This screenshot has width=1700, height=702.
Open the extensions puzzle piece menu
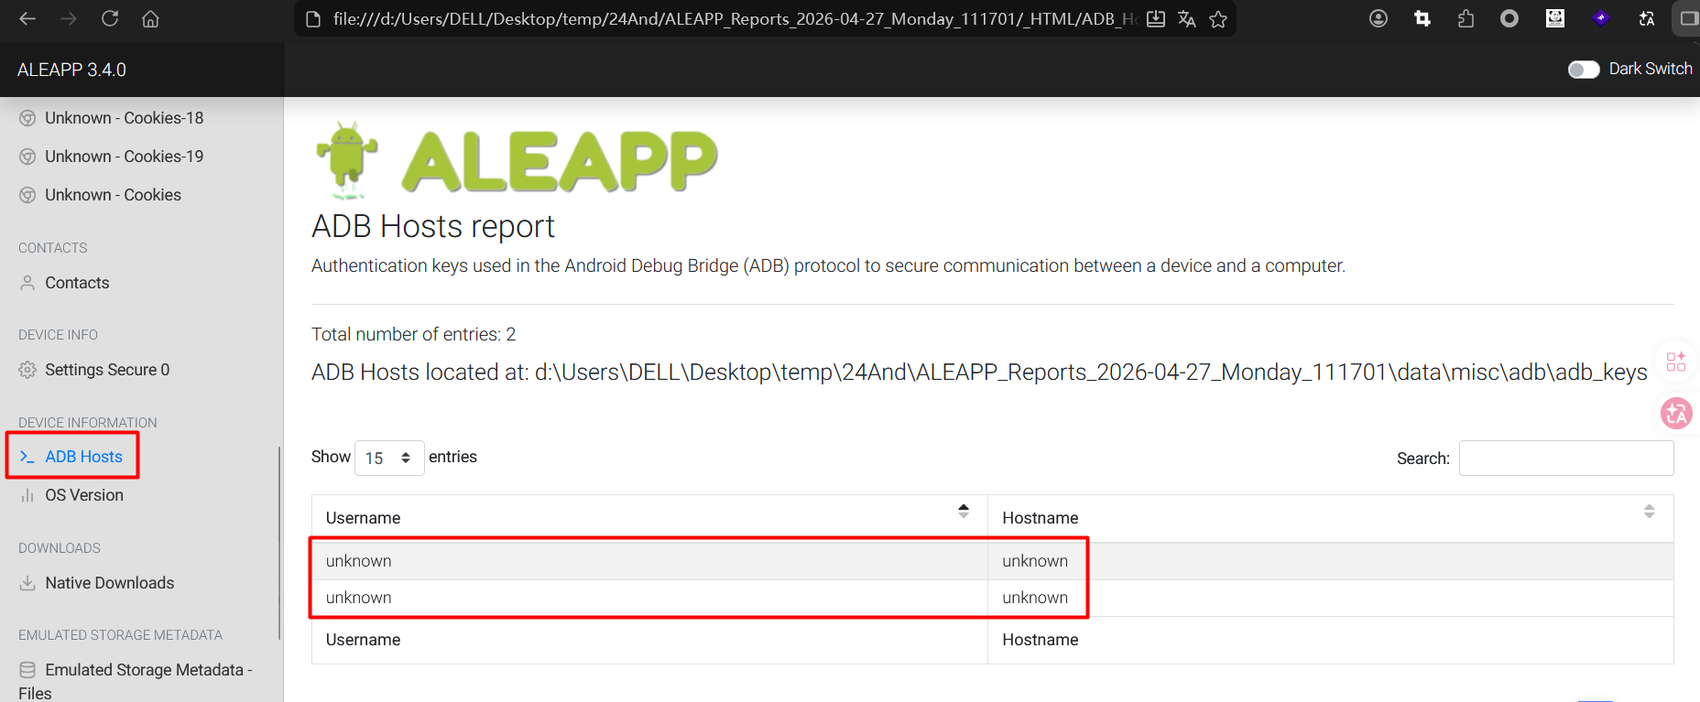point(1466,18)
